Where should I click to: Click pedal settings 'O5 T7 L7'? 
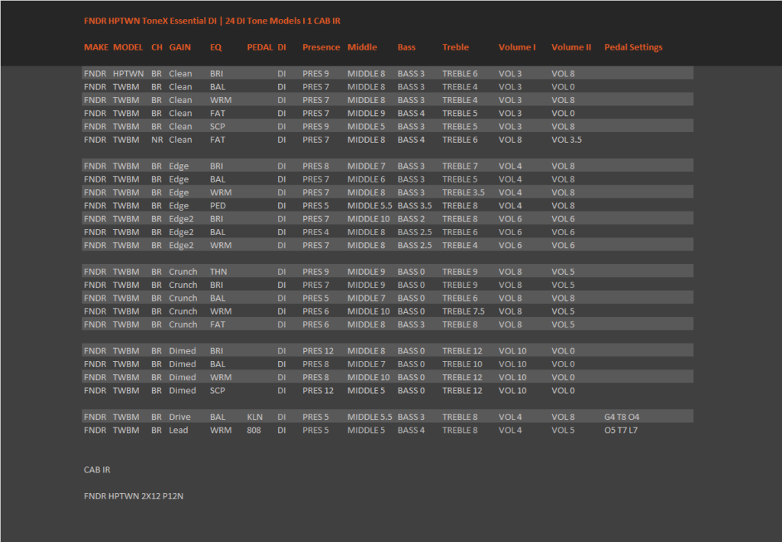point(621,431)
